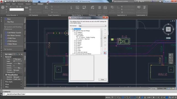The image size is (177, 99).
Task: Click the help question mark icon in the title bar
Action: (x=160, y=1)
